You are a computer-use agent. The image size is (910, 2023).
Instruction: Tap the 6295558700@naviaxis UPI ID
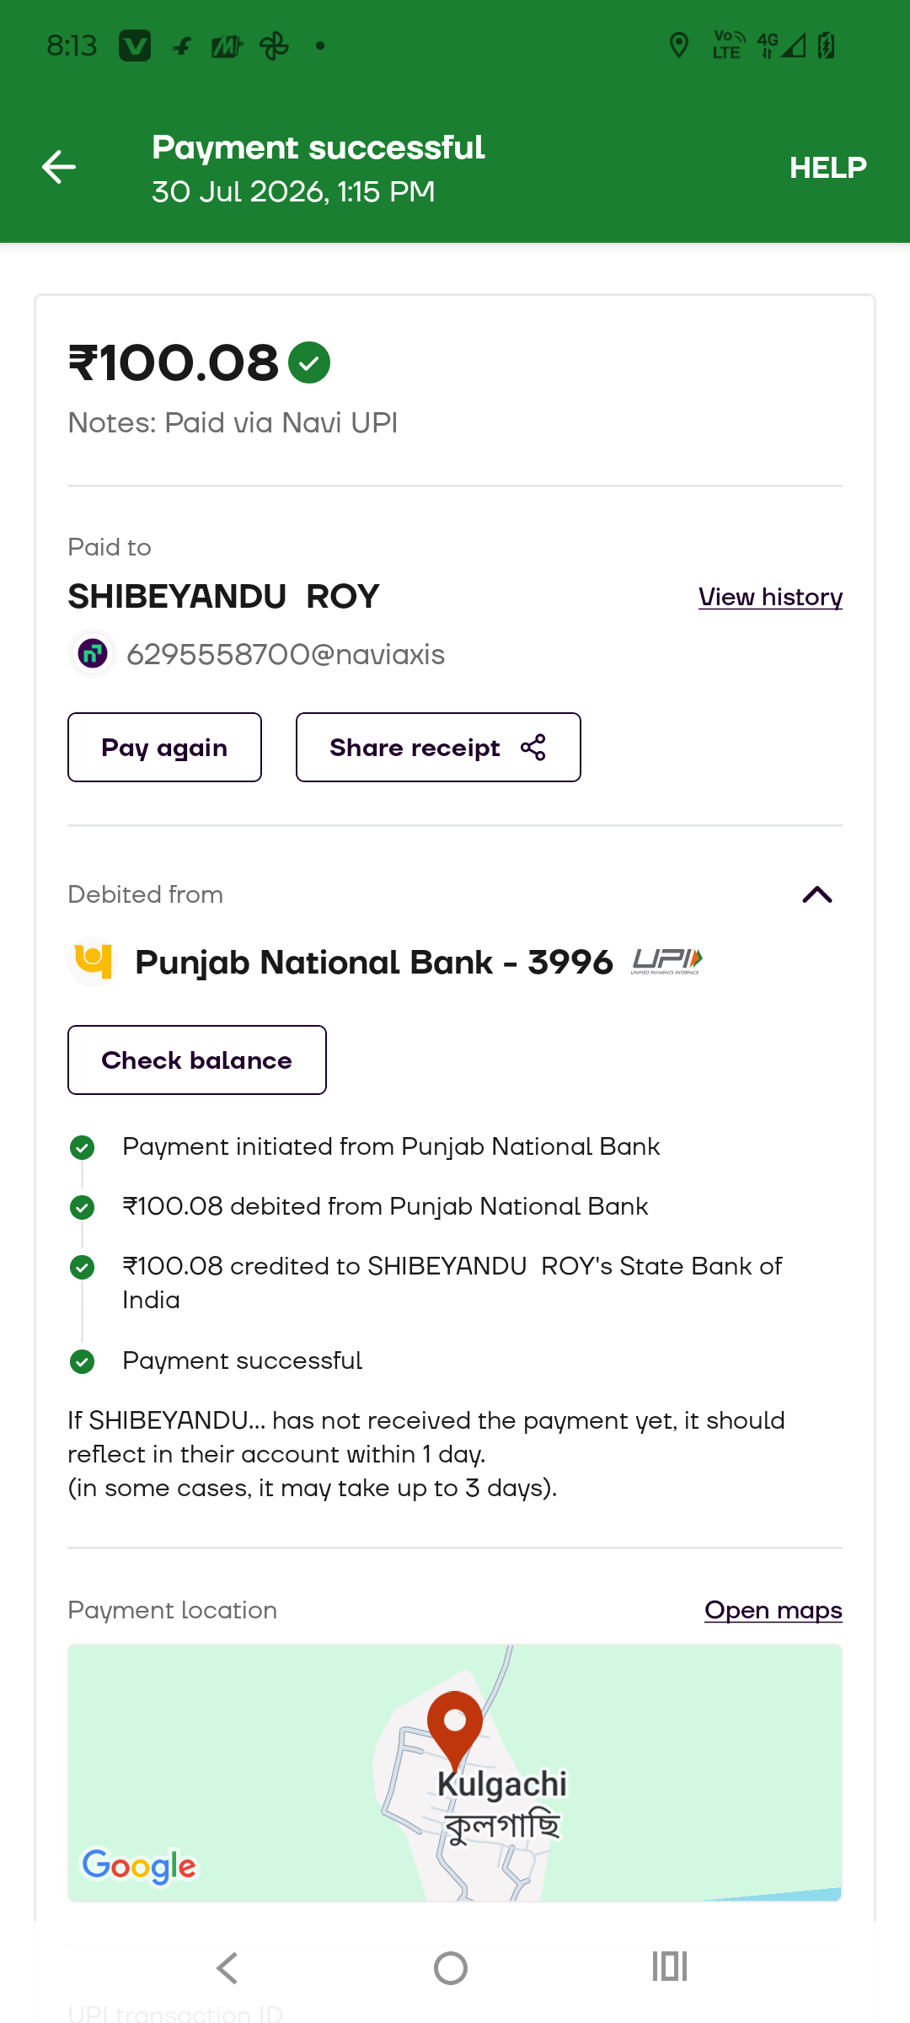click(286, 654)
